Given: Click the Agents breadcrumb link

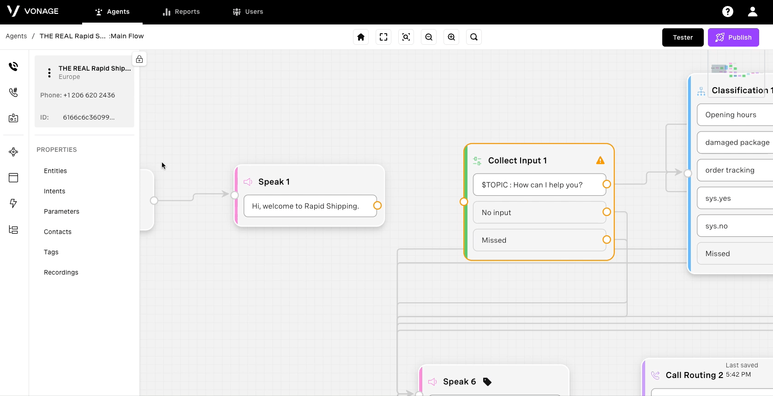Looking at the screenshot, I should pos(16,36).
